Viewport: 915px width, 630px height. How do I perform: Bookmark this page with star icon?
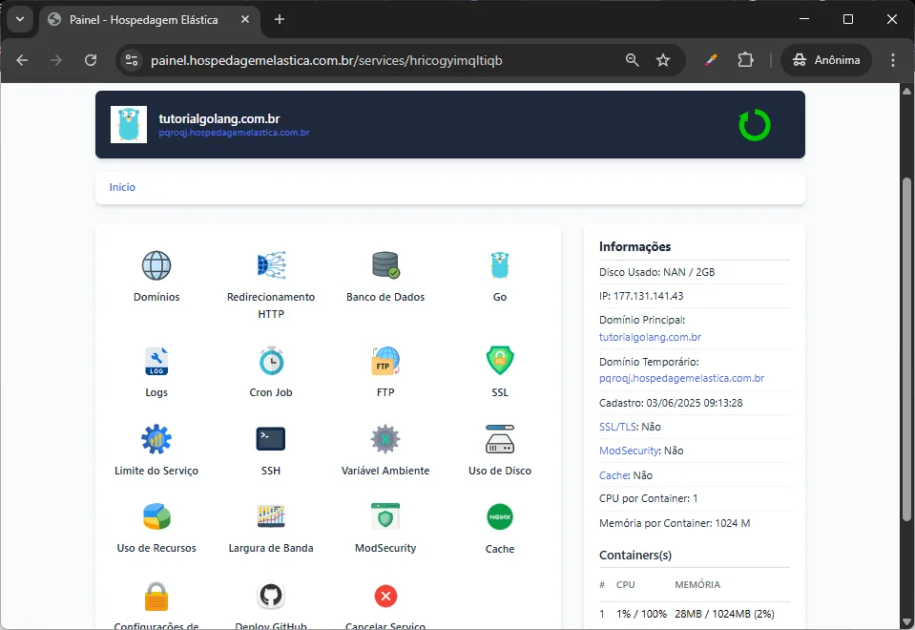663,60
